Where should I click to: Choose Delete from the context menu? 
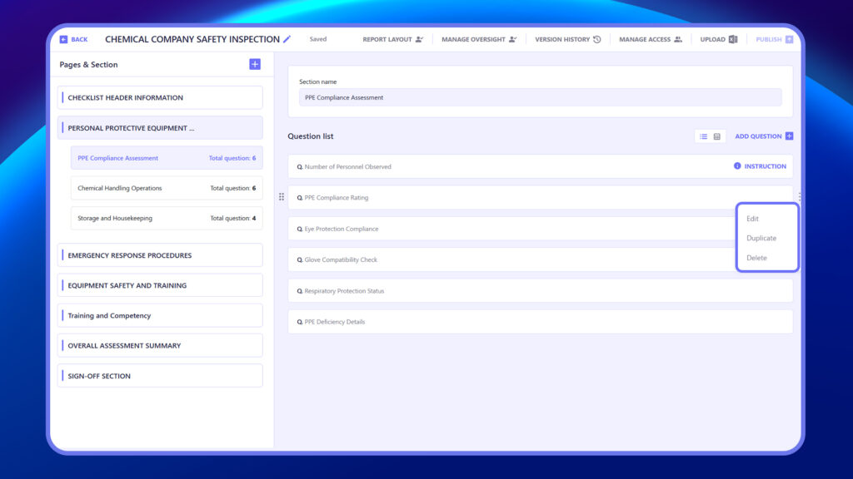[x=756, y=258]
